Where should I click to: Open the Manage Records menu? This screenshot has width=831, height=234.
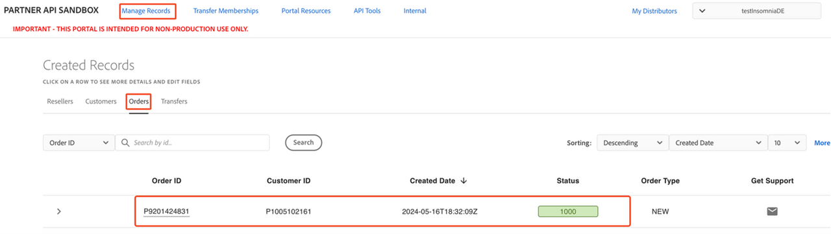tap(146, 11)
